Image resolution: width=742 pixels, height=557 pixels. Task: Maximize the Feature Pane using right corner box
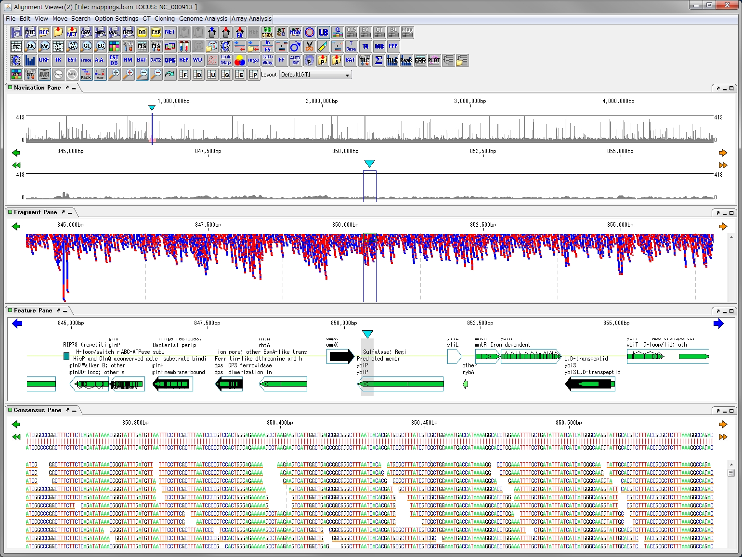tap(731, 311)
